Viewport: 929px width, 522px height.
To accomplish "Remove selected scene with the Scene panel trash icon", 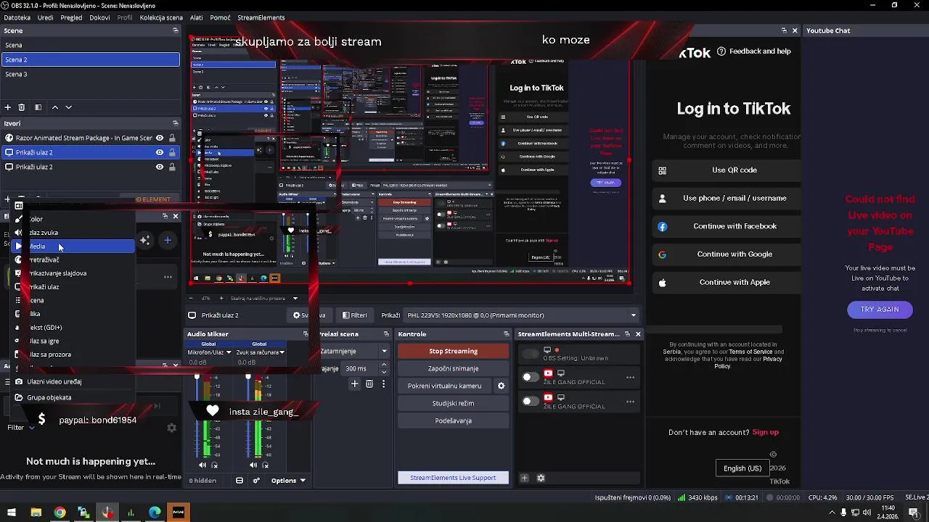I will [x=21, y=107].
